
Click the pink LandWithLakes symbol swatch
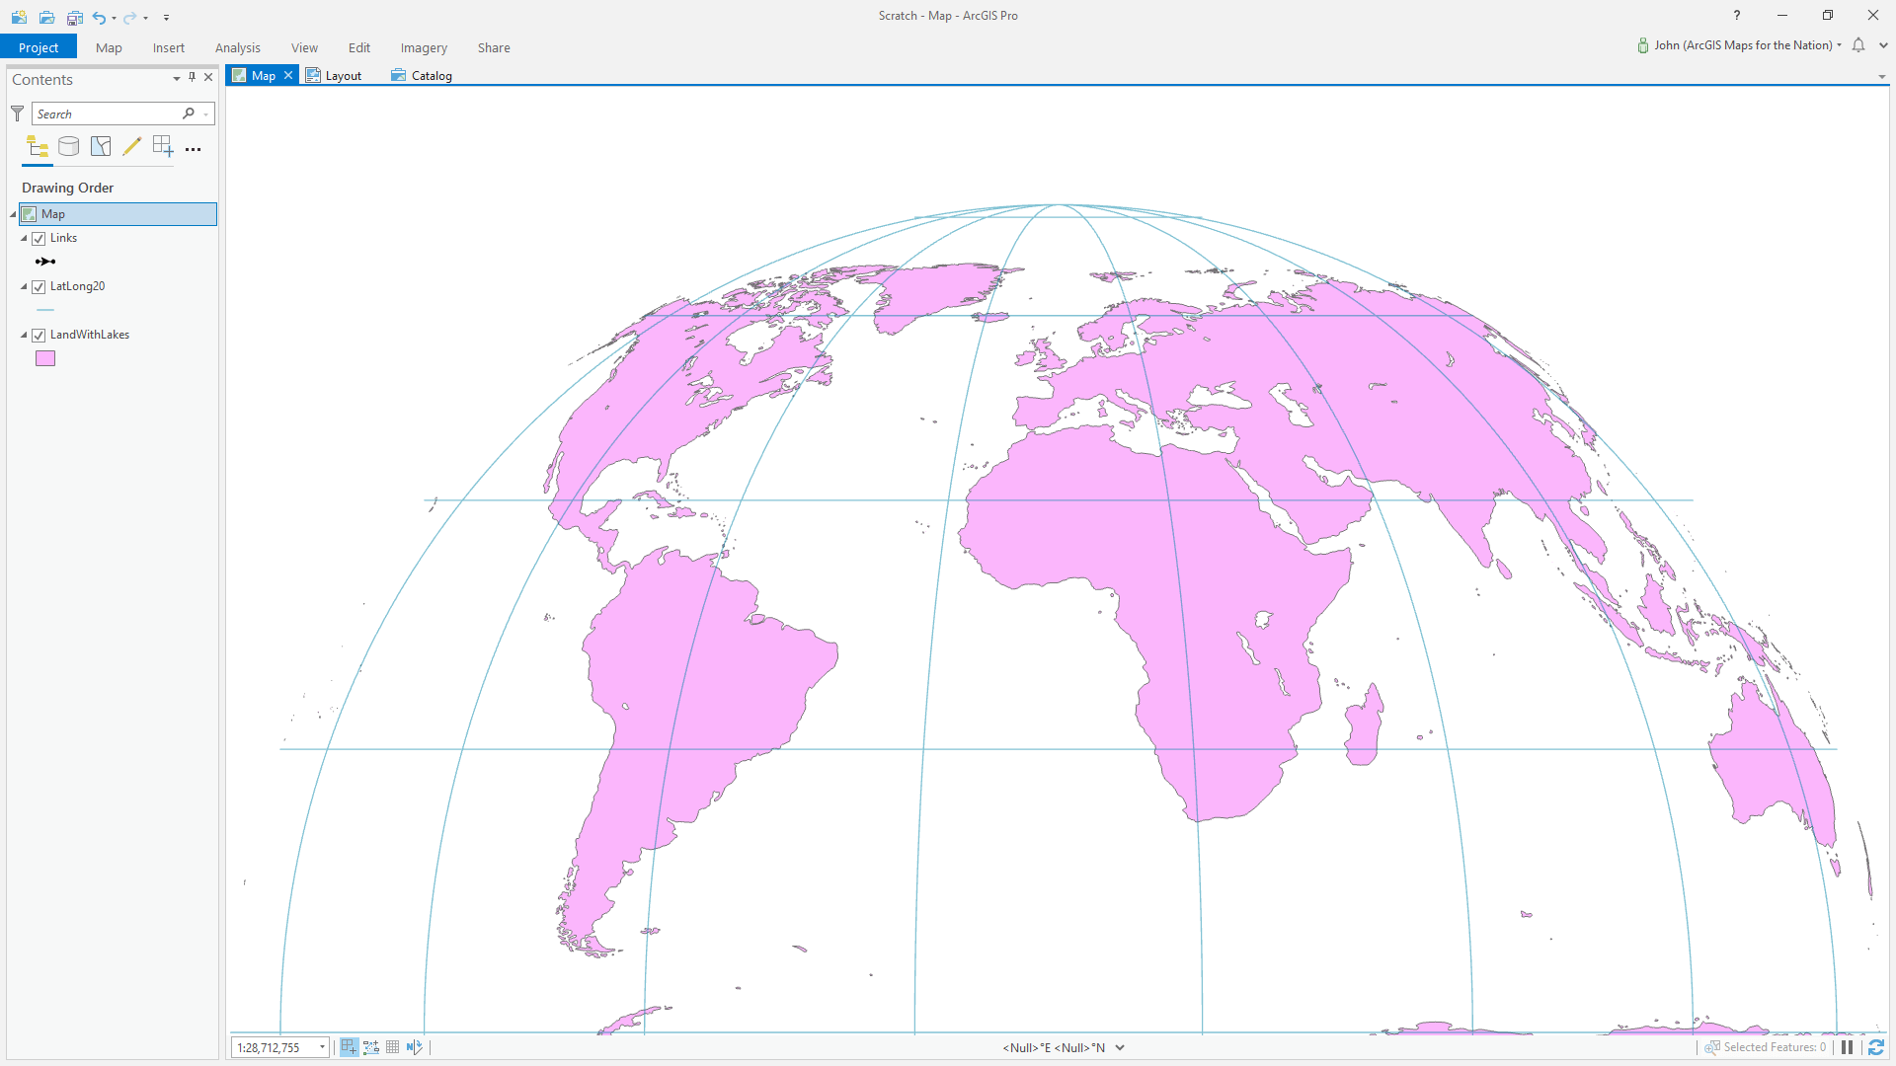coord(45,358)
